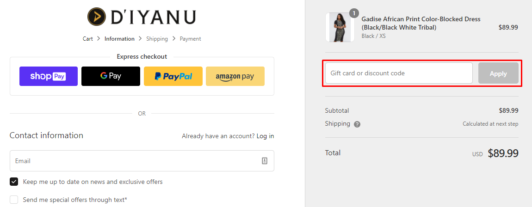Go back to Cart breadcrumb

88,39
